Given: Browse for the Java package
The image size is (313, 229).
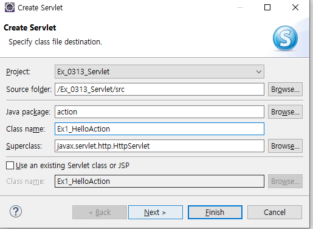Looking at the screenshot, I should click(x=285, y=112).
